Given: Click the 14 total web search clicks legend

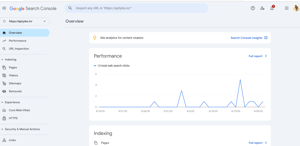Looking at the screenshot, I should (x=112, y=66).
